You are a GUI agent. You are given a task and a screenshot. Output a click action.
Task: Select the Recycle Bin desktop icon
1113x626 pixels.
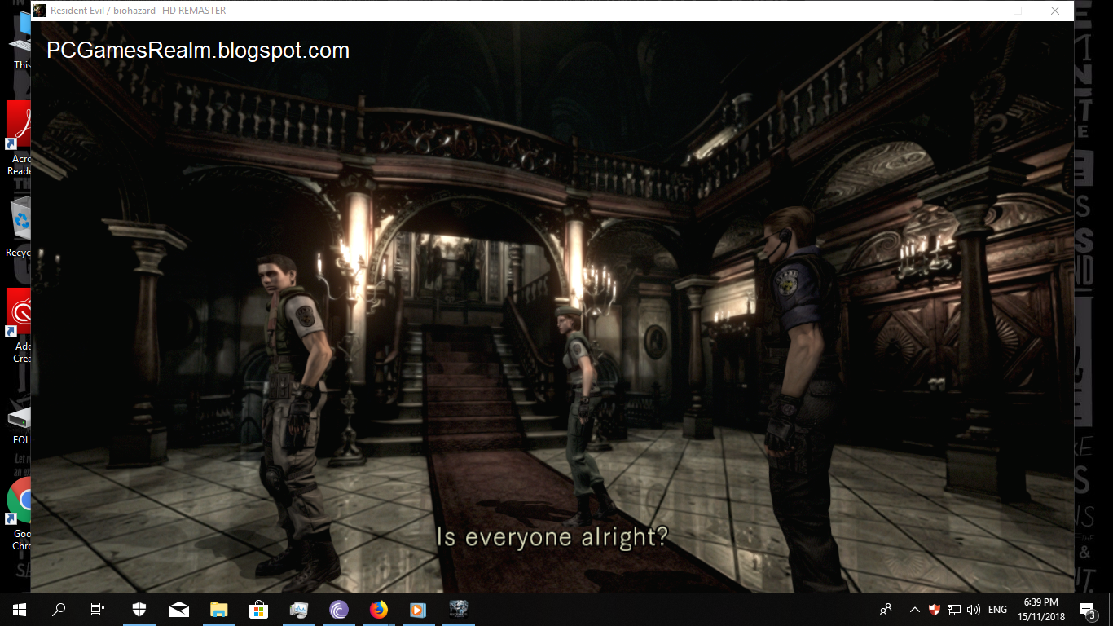[x=20, y=227]
